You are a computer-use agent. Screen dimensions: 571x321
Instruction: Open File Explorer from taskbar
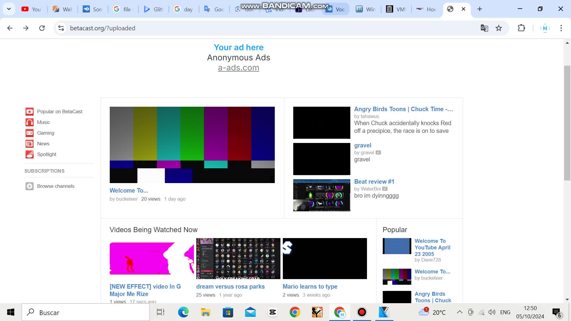[x=206, y=312]
